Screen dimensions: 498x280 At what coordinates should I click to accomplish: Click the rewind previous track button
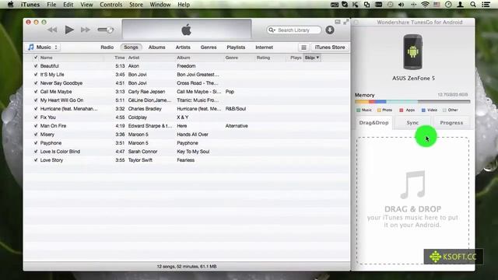tap(52, 30)
